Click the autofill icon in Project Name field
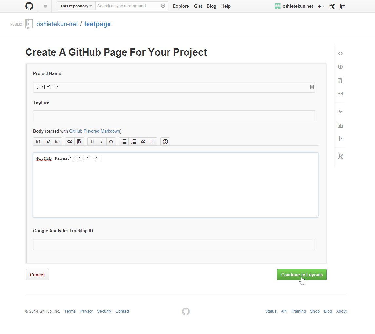 pyautogui.click(x=312, y=87)
